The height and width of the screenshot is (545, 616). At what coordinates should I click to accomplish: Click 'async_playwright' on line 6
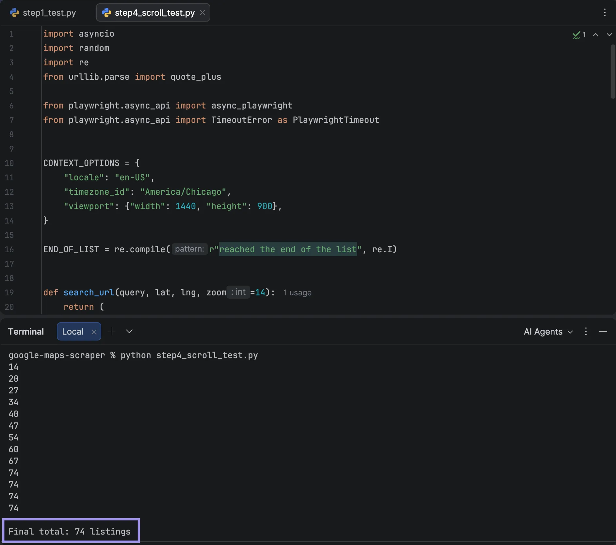click(x=252, y=106)
